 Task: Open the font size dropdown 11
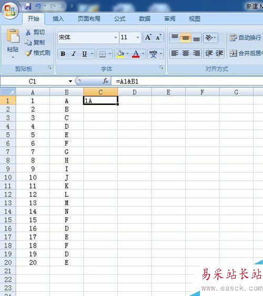pos(138,37)
